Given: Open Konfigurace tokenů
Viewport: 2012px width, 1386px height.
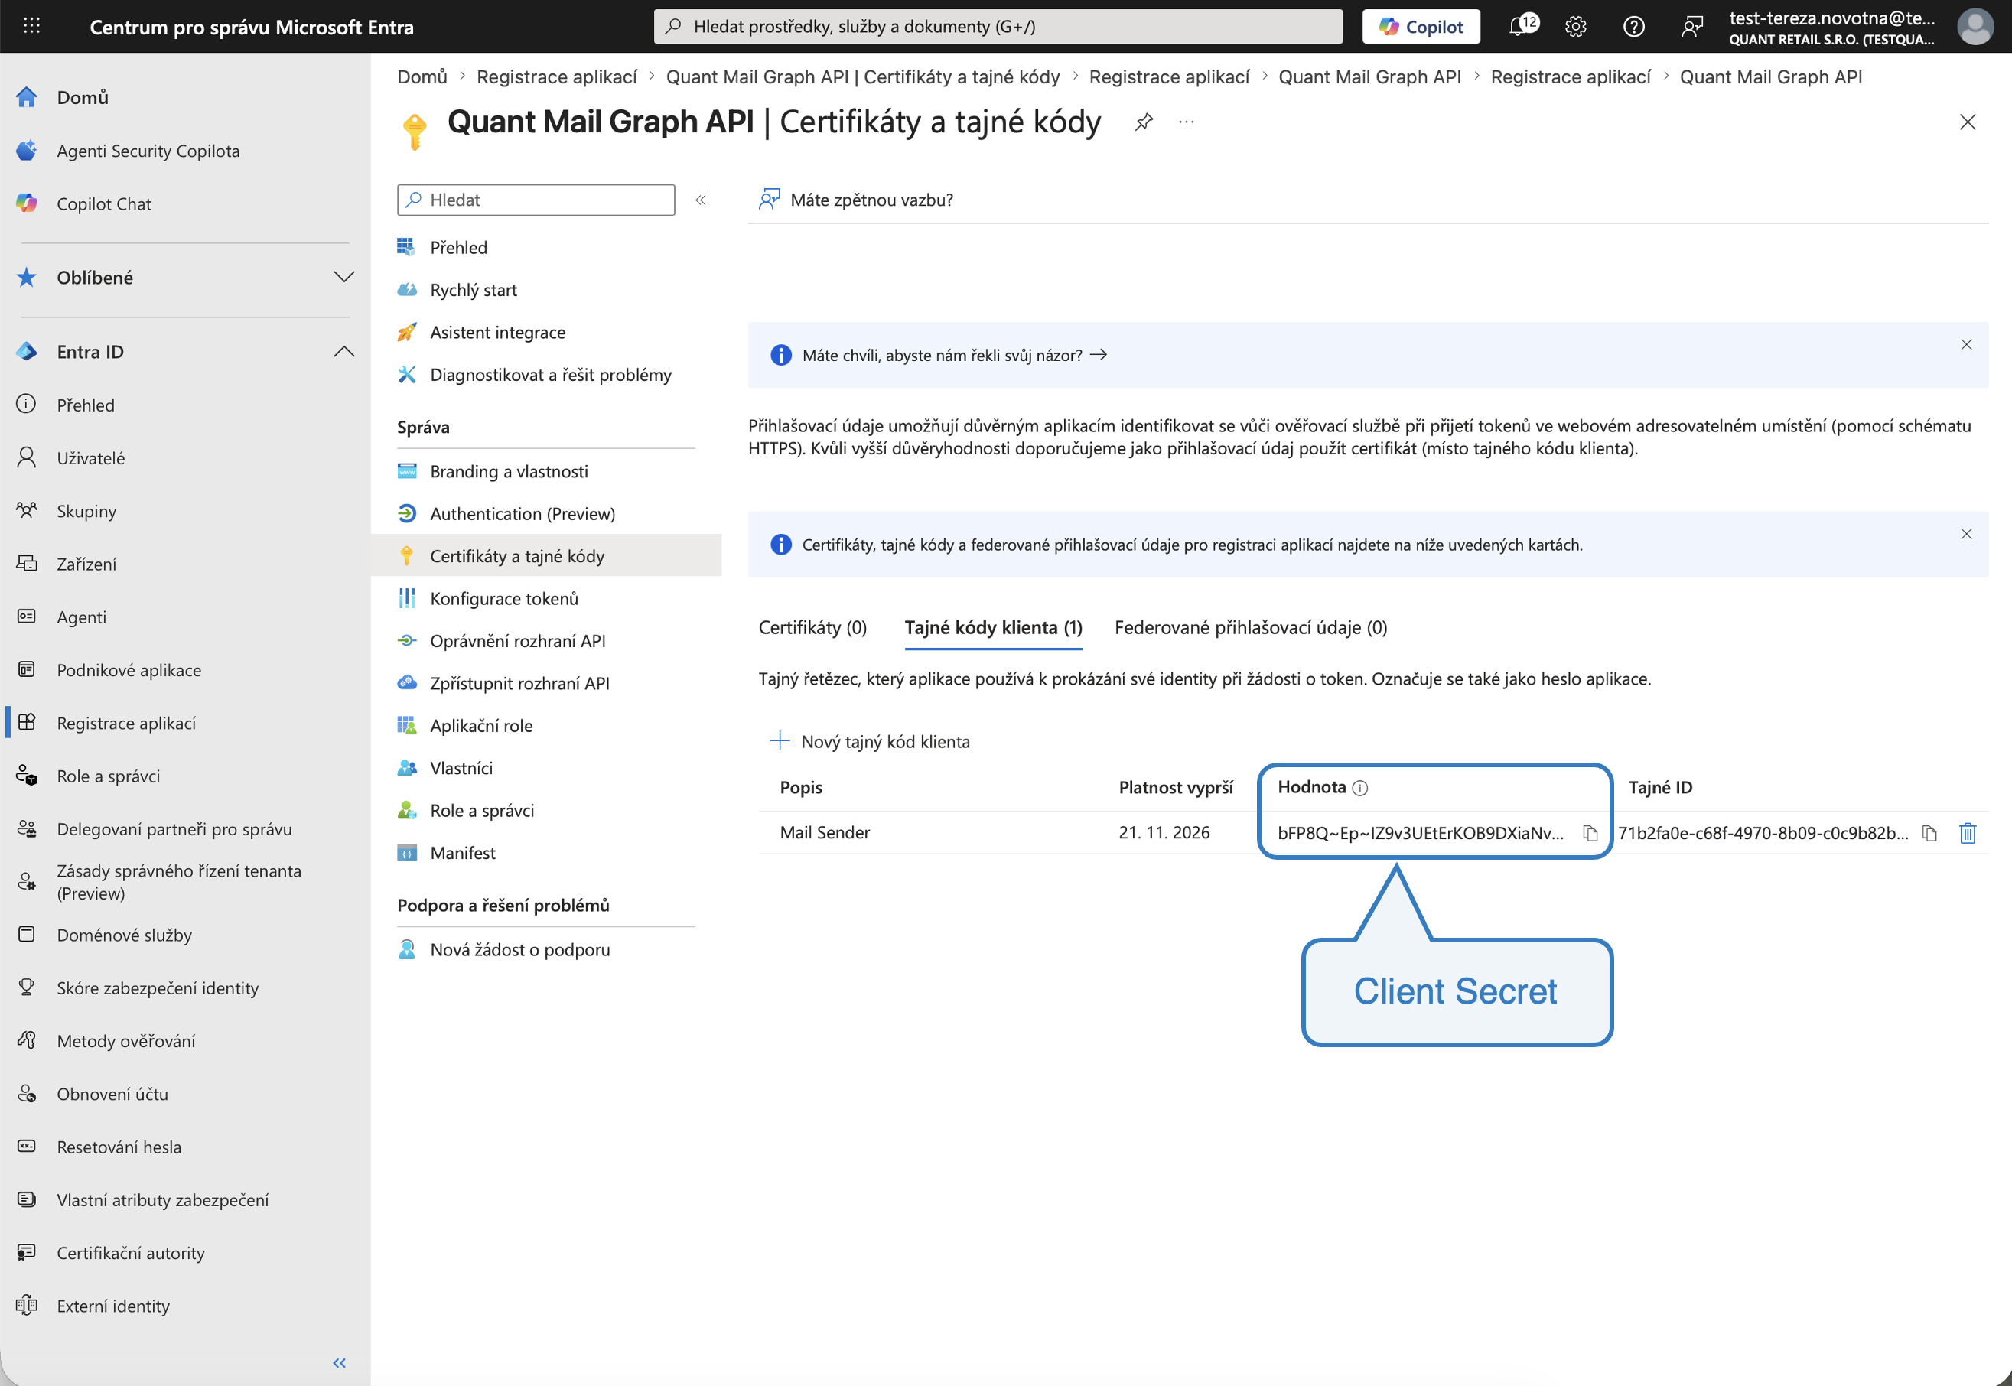Looking at the screenshot, I should 503,598.
